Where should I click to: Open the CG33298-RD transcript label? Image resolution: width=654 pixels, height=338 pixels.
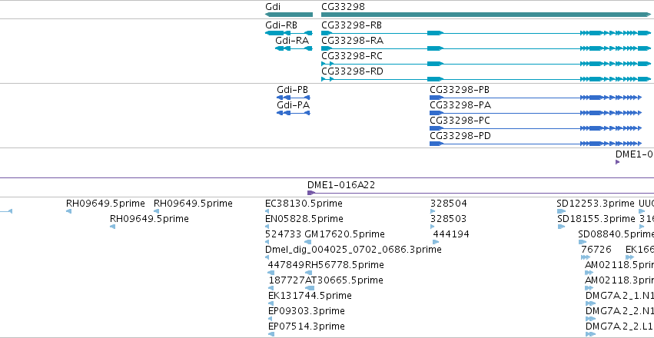[x=352, y=71]
